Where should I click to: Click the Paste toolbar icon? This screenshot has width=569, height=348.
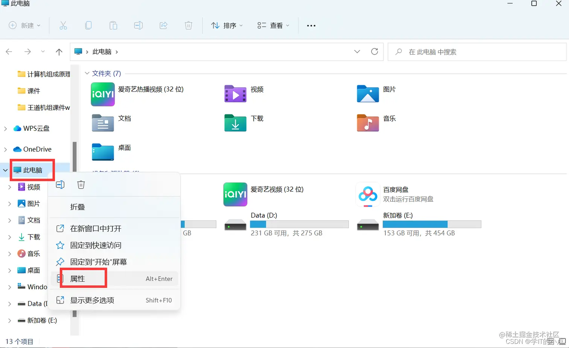(113, 25)
